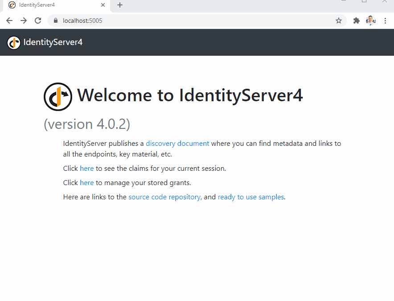Click the browser forward arrow
Viewport: 394px width, 301px height.
pyautogui.click(x=24, y=21)
